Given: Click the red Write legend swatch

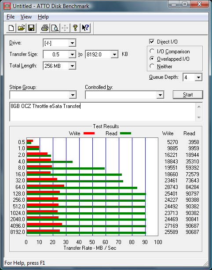Looking at the screenshot, I should [x=89, y=133].
